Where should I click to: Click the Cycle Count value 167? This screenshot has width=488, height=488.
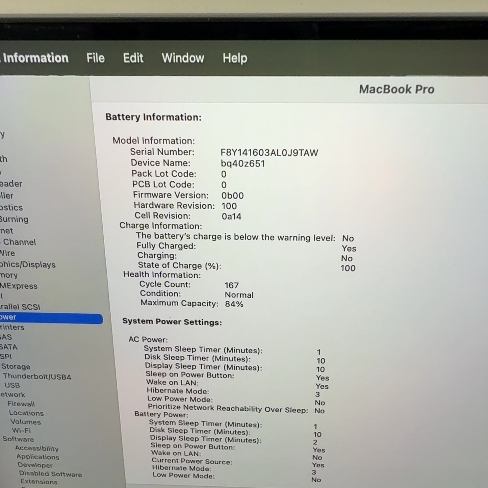pyautogui.click(x=231, y=285)
